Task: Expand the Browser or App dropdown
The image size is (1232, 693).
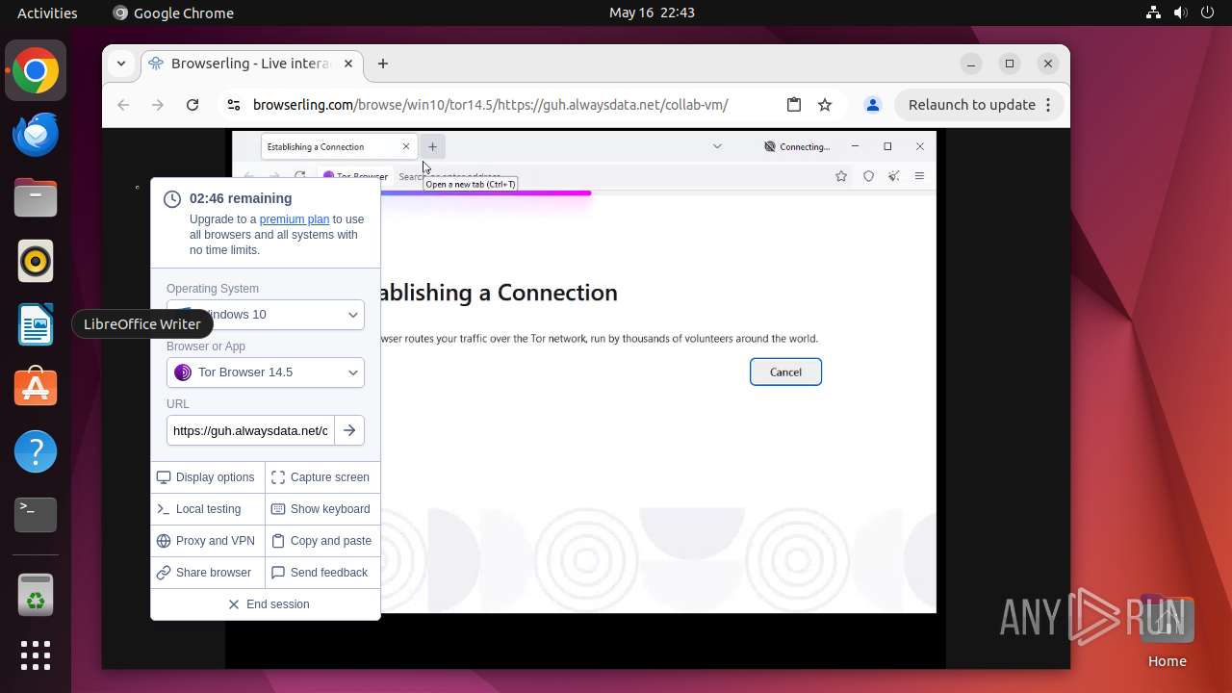Action: coord(266,372)
